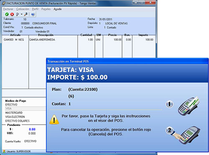The width and height of the screenshot is (209, 155).
Task: Maximize the Facturación Punto de Venta window
Action: pyautogui.click(x=142, y=2)
